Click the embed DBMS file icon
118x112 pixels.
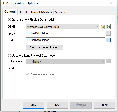click(108, 27)
